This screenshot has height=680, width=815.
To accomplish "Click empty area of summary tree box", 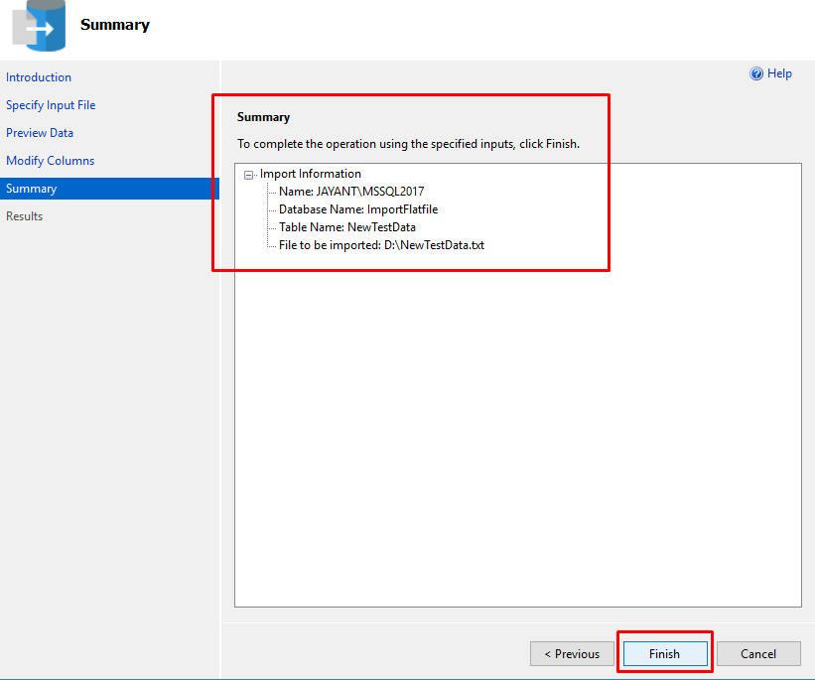I will [518, 426].
